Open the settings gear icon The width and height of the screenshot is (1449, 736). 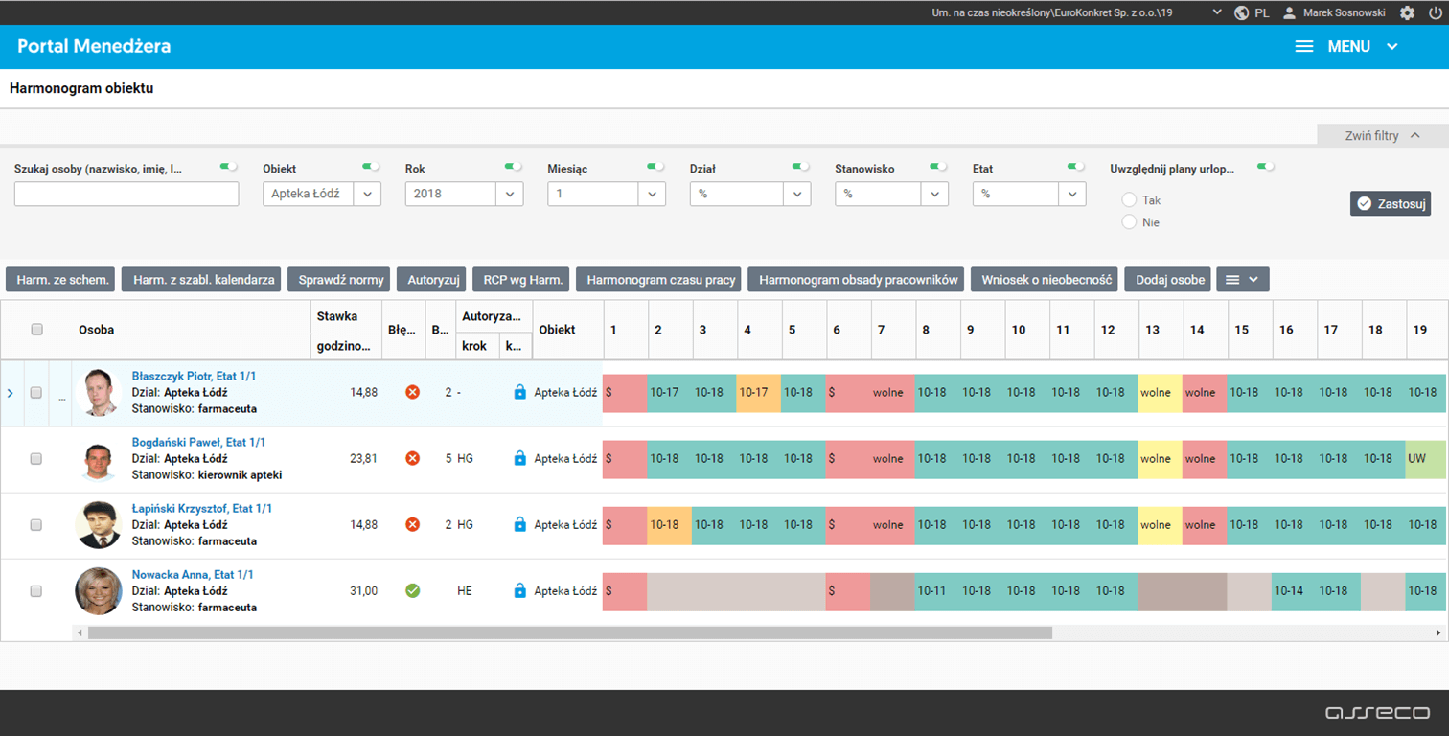pos(1407,12)
